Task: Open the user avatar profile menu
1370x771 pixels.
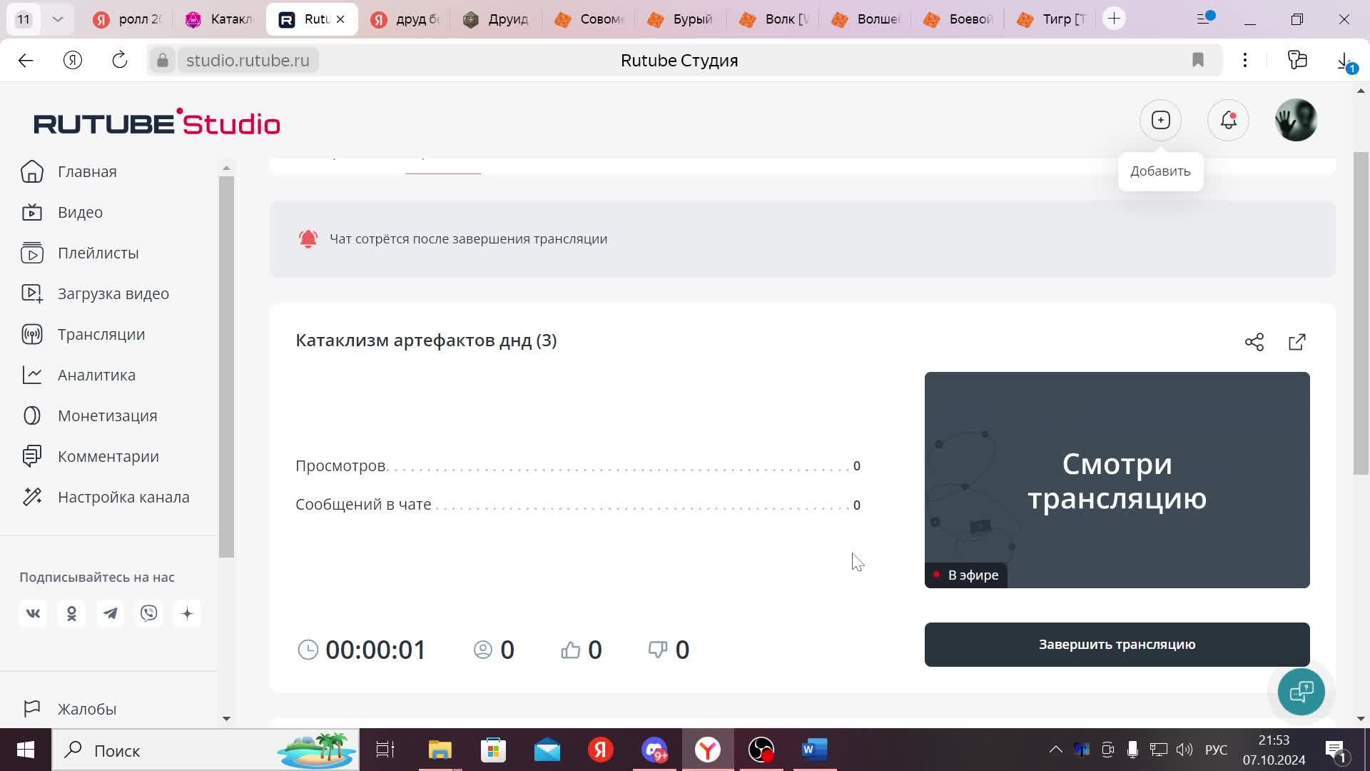Action: point(1295,120)
